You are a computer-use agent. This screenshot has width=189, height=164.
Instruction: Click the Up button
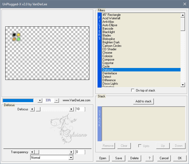coord(163,146)
